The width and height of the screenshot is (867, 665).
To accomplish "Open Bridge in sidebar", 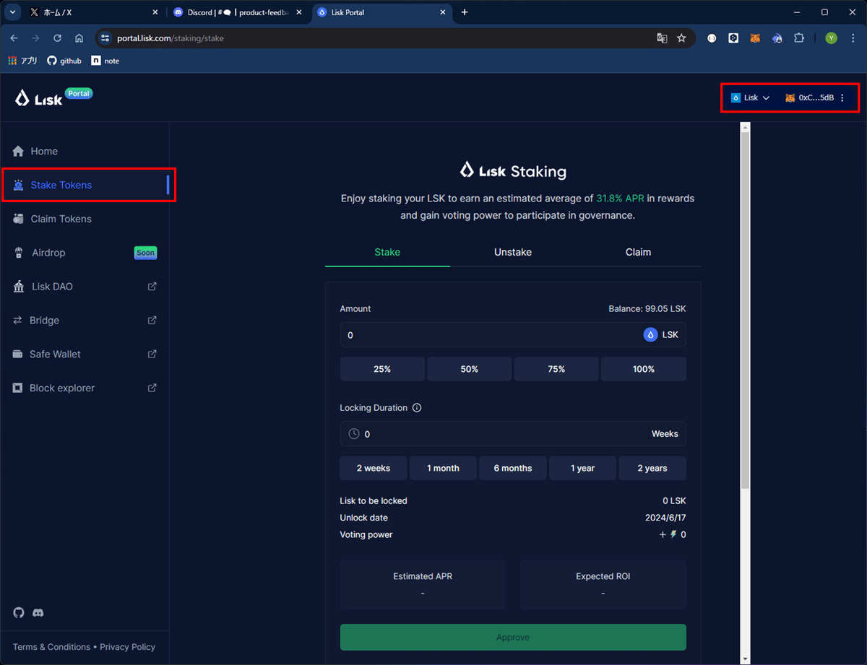I will pos(85,320).
